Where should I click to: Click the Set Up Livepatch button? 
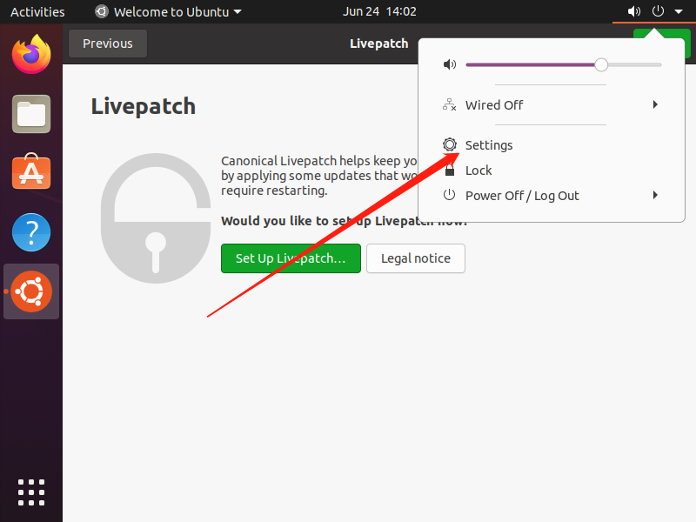coord(291,258)
